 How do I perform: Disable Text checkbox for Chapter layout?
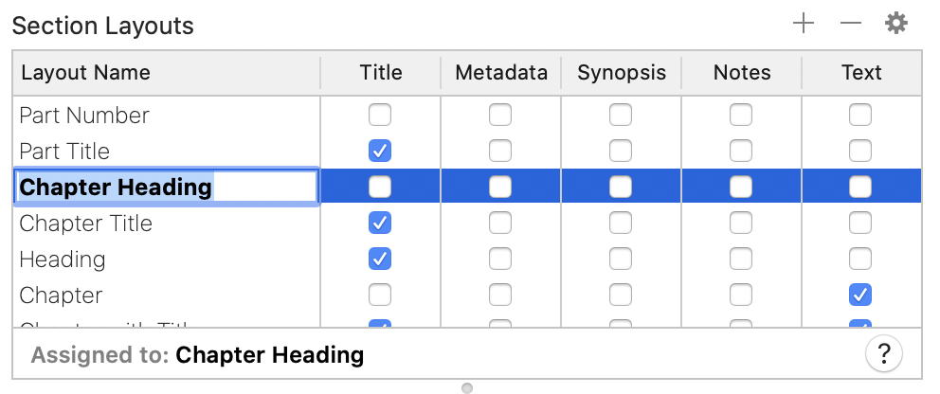[860, 295]
